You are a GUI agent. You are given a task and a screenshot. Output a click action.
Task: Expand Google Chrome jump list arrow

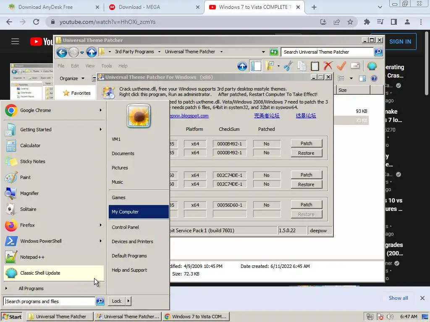tap(101, 110)
